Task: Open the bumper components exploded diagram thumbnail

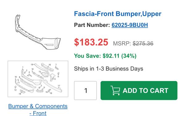Action: 38,79
